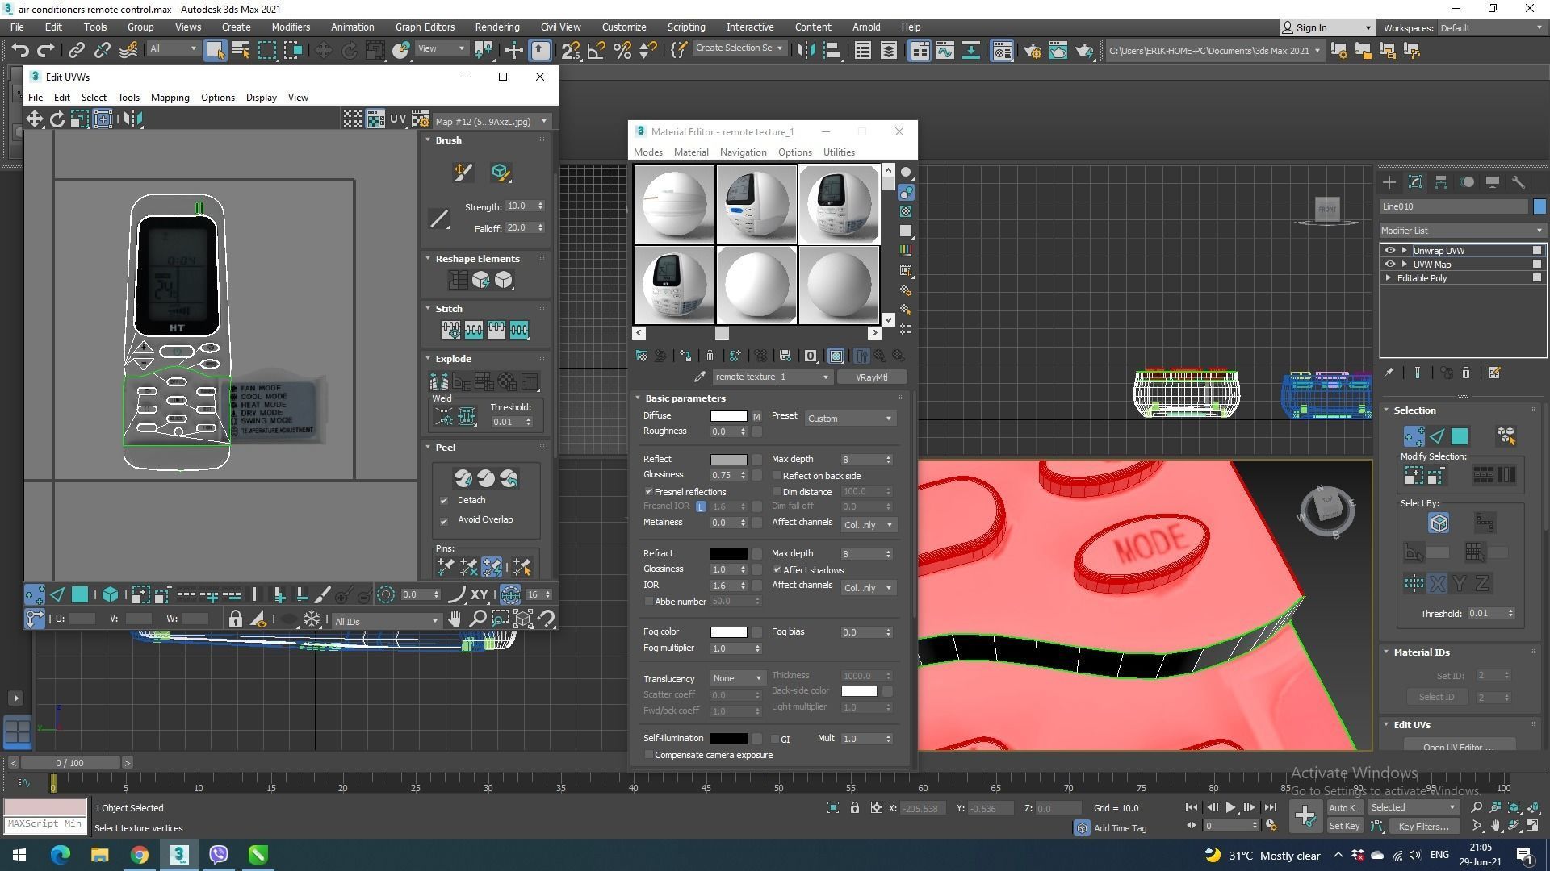The image size is (1550, 871).
Task: Enable the Detach checkbox in Peel rollout
Action: click(445, 500)
